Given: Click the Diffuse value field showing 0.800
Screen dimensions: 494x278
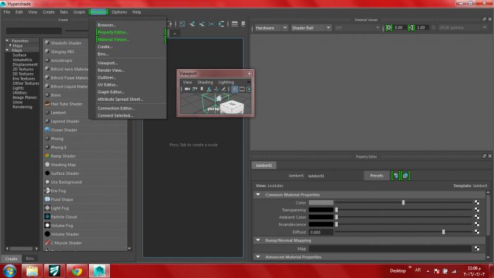Looking at the screenshot, I should pyautogui.click(x=320, y=232).
